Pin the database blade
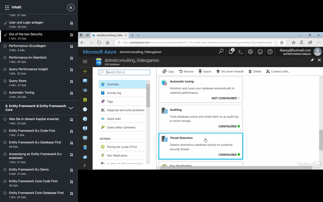Image resolution: width=323 pixels, height=202 pixels. 312,60
